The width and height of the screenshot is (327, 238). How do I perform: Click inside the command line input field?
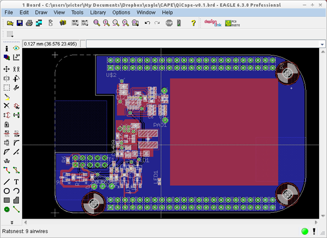click(203, 44)
